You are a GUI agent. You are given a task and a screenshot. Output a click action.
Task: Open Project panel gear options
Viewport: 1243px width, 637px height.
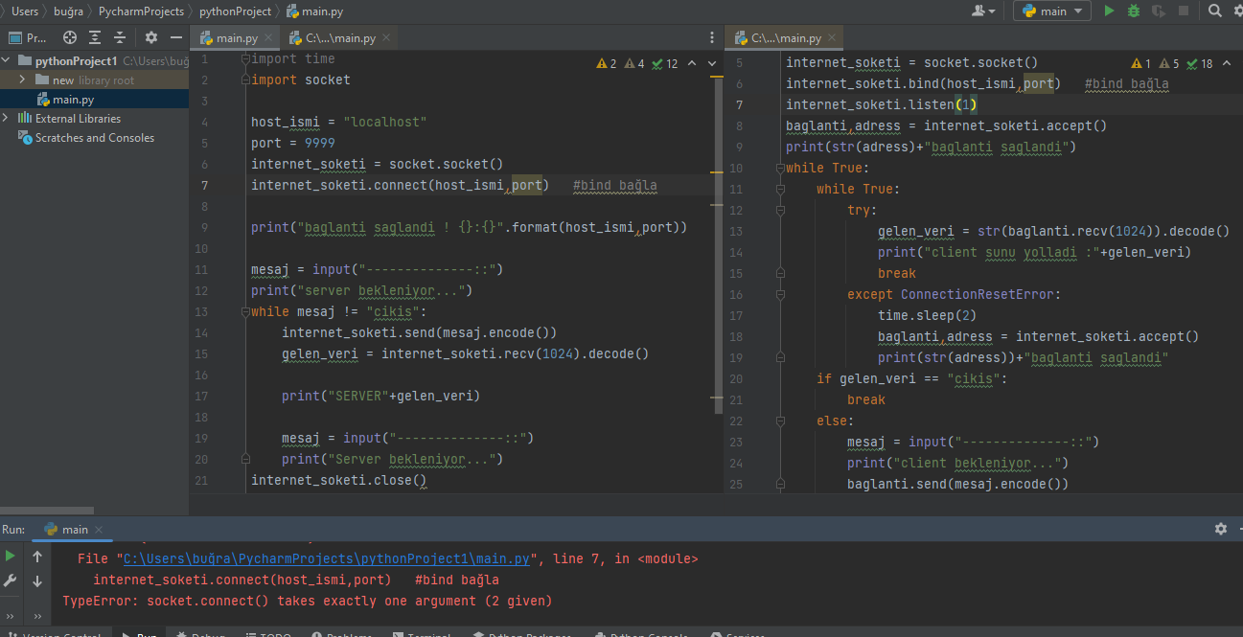click(x=151, y=37)
